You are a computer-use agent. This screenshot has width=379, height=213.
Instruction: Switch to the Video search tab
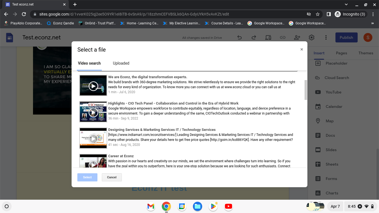(x=89, y=63)
